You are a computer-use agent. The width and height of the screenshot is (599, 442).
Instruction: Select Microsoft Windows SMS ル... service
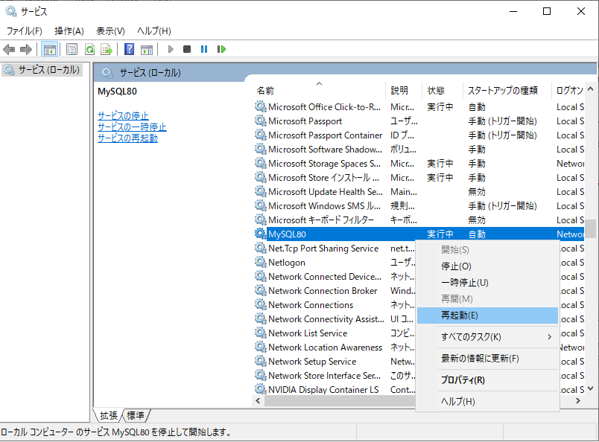point(419,205)
